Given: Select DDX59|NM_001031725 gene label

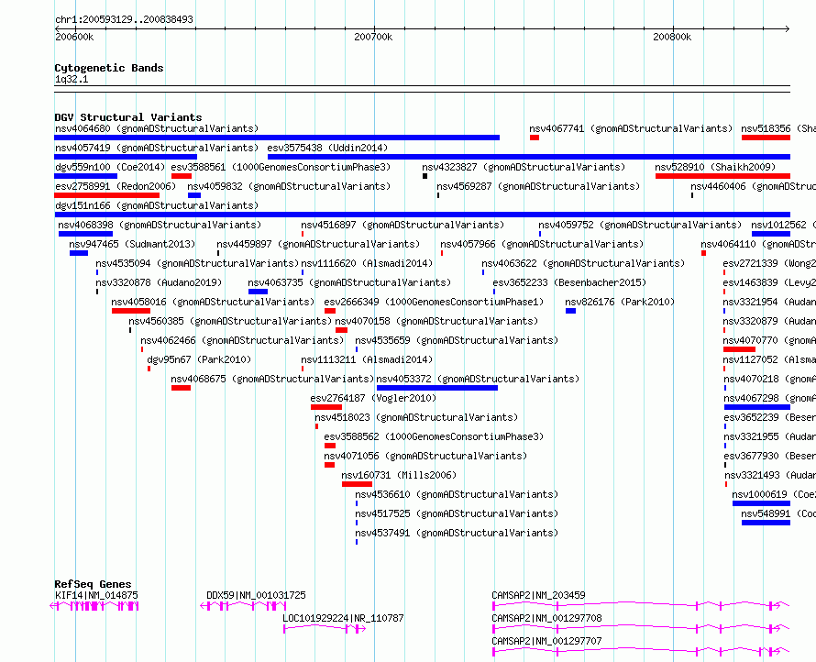Looking at the screenshot, I should pos(256,595).
